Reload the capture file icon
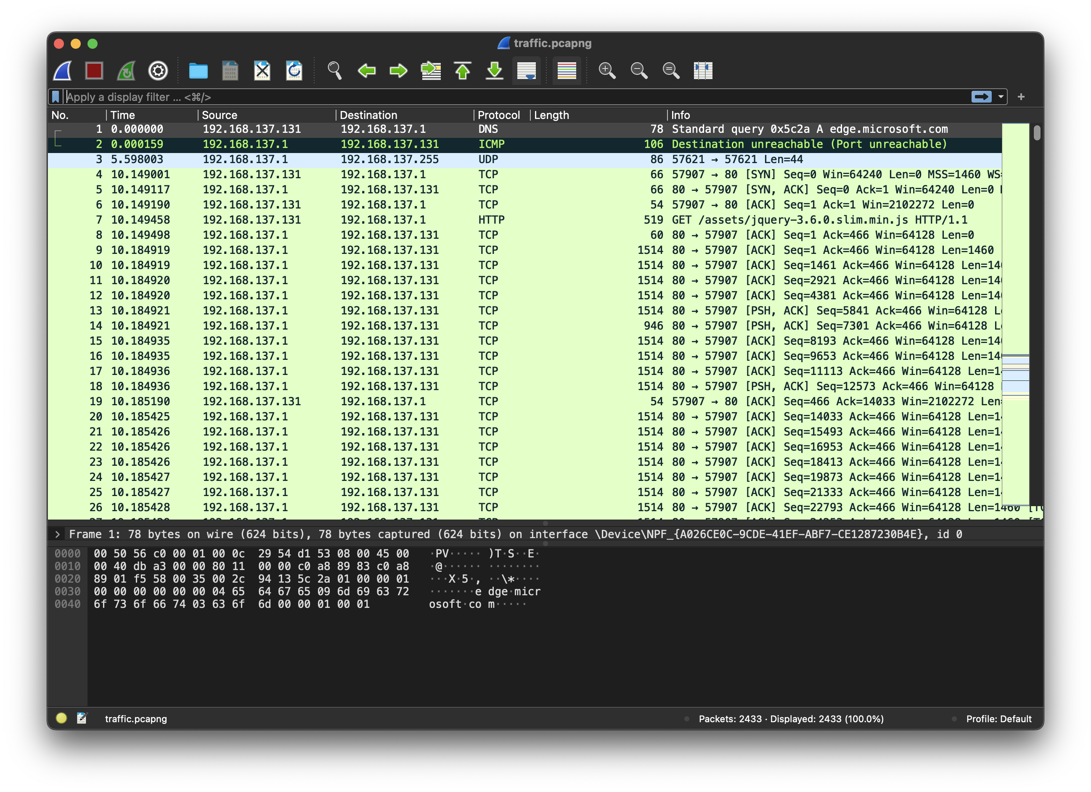This screenshot has height=792, width=1091. [294, 71]
